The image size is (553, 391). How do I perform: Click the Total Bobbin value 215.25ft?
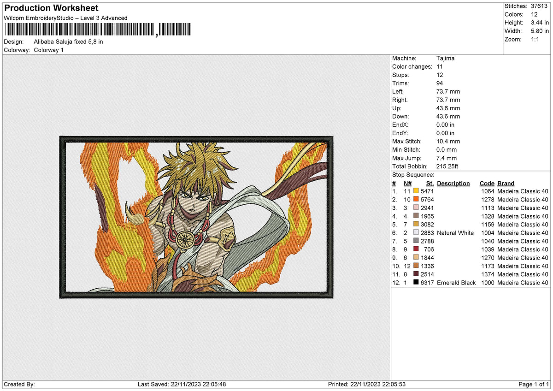click(x=447, y=166)
